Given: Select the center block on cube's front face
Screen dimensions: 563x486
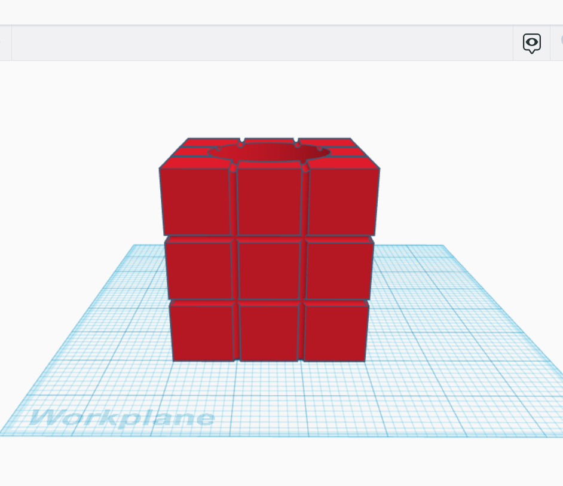Looking at the screenshot, I should [x=269, y=270].
